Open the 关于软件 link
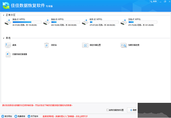The height and width of the screenshot is (118, 171). [x=34, y=116]
